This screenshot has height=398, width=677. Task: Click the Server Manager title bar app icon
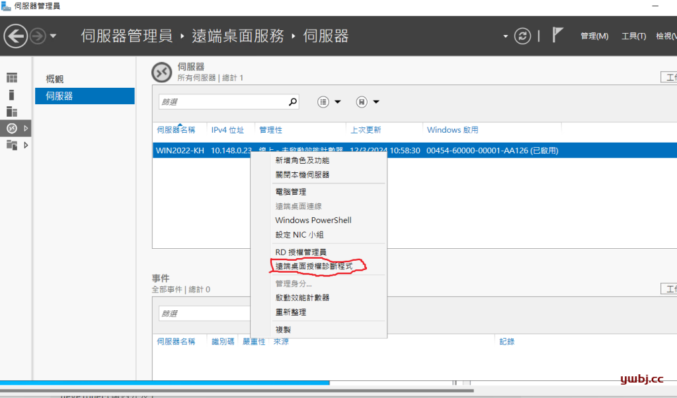point(6,6)
